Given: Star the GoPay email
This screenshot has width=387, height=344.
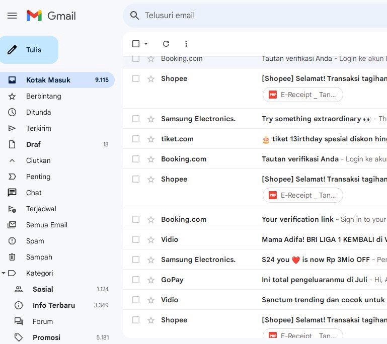Looking at the screenshot, I should pos(151,280).
